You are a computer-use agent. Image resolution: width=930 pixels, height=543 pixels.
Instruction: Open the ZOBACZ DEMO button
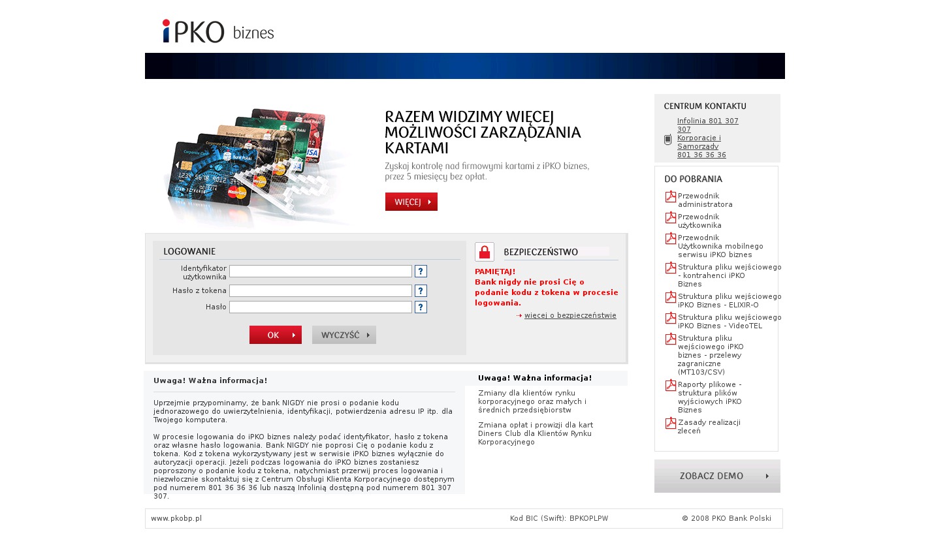click(x=716, y=476)
